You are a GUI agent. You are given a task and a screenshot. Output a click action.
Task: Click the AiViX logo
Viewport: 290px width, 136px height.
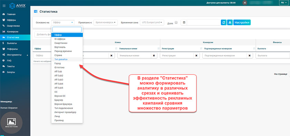click(17, 5)
